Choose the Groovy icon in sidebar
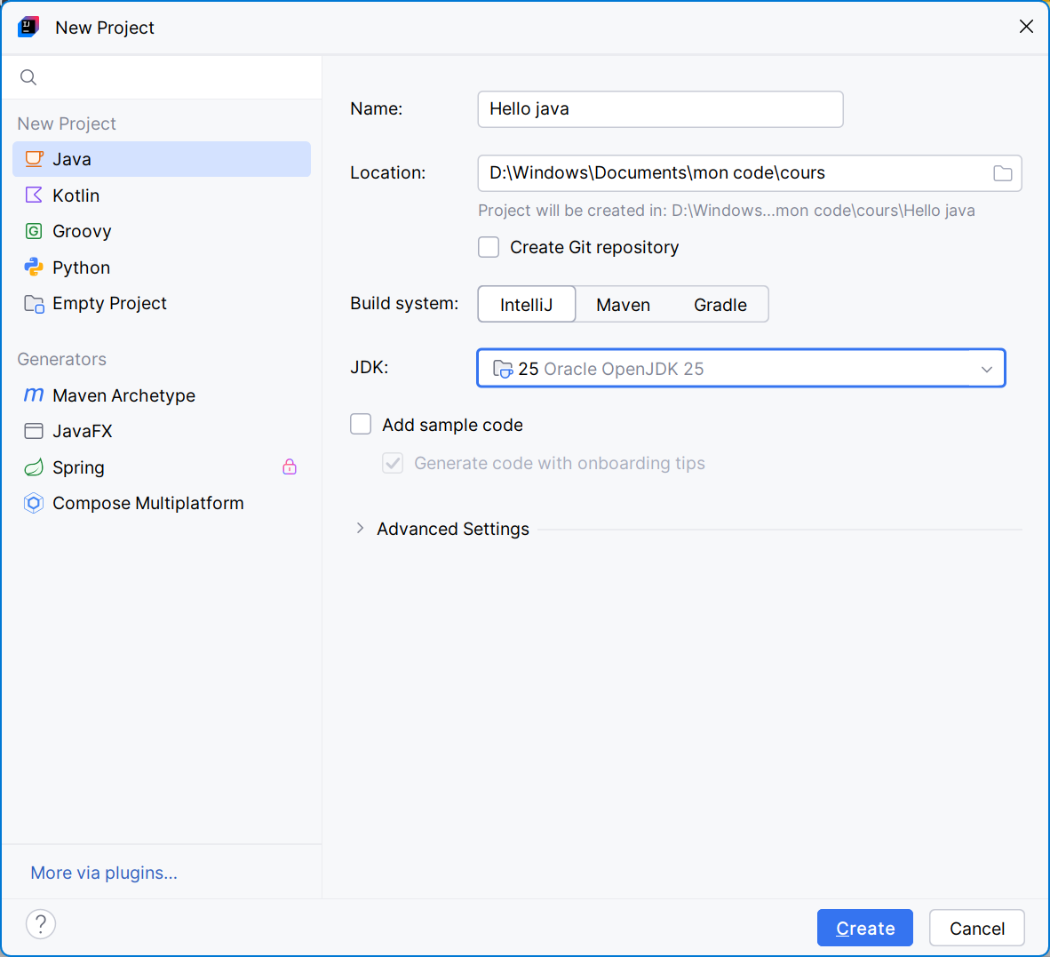Viewport: 1050px width, 957px height. point(34,231)
